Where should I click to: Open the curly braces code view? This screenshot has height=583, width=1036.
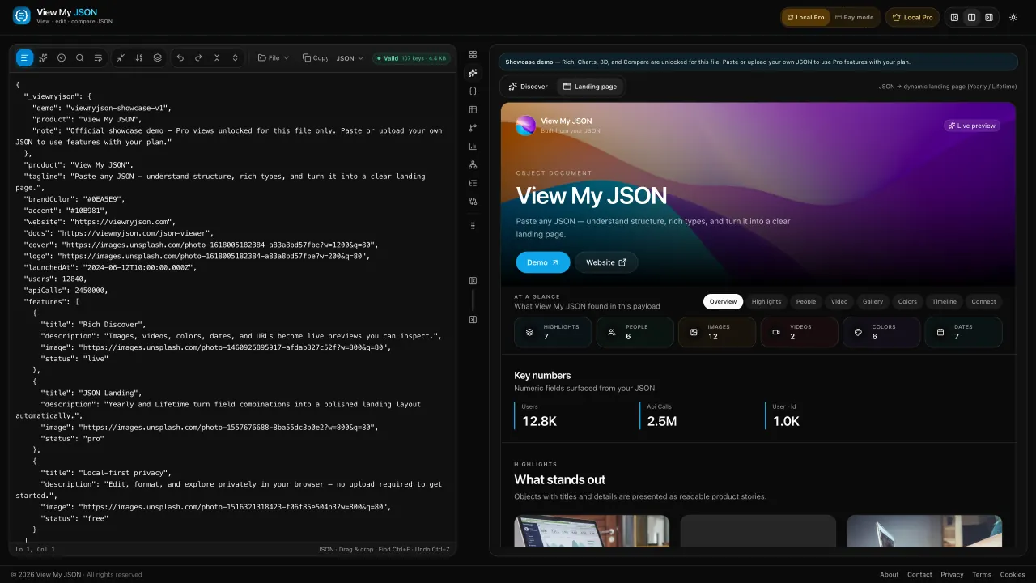[x=473, y=91]
